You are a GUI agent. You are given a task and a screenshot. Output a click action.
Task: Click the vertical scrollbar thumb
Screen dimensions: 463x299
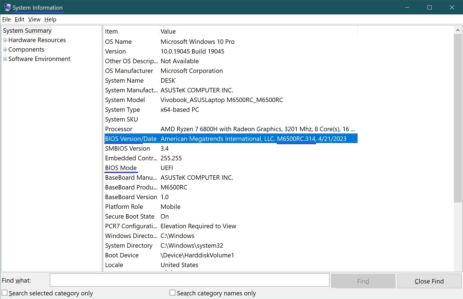(457, 118)
